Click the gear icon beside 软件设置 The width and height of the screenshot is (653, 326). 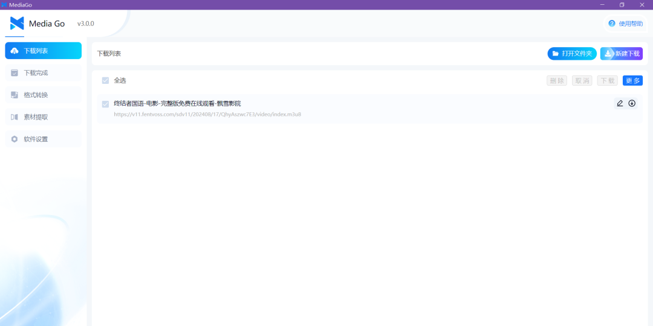(x=15, y=139)
